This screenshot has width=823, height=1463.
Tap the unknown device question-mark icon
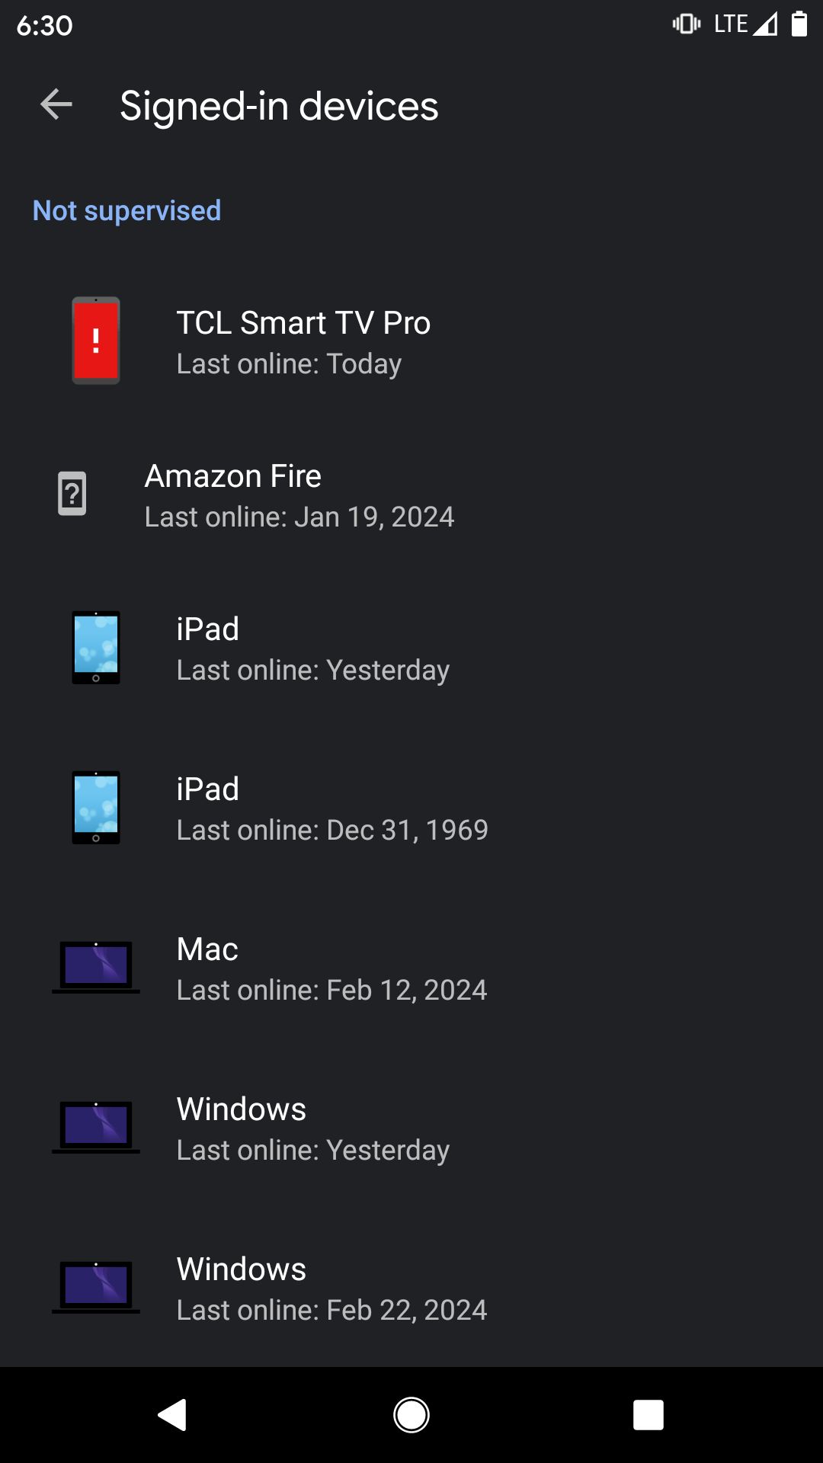(x=72, y=494)
